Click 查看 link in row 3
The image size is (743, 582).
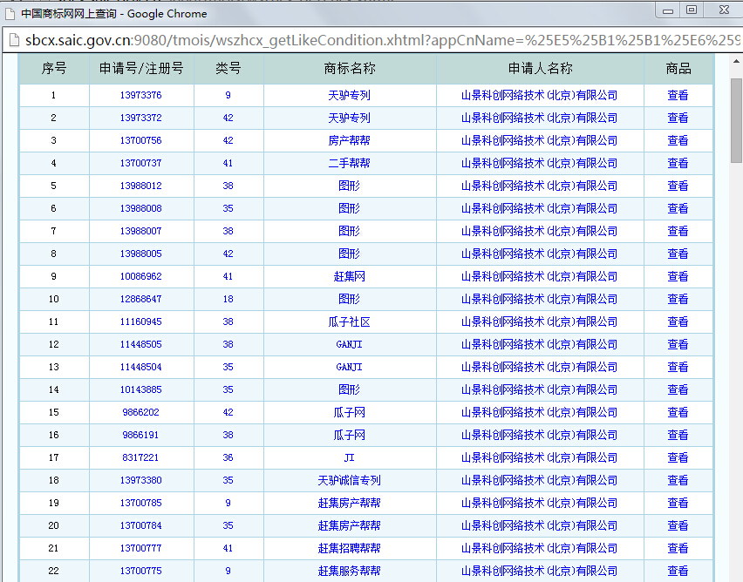(x=678, y=140)
